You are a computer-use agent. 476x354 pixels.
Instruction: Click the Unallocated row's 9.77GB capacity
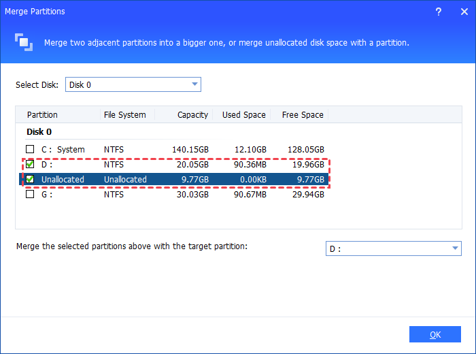(x=194, y=179)
